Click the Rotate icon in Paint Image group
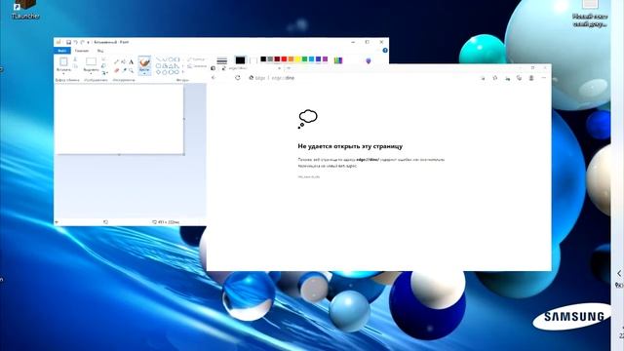Image resolution: width=624 pixels, height=351 pixels. click(x=104, y=72)
